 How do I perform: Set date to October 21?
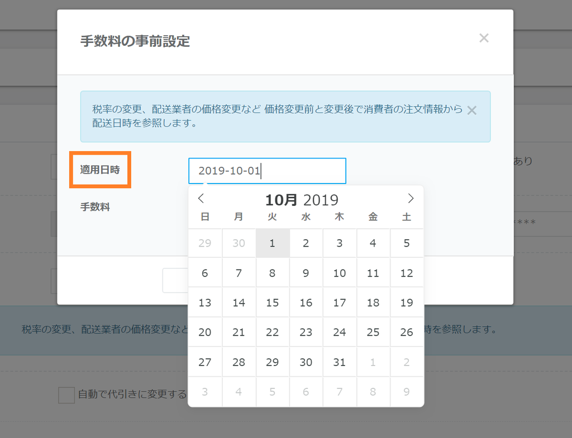[239, 332]
